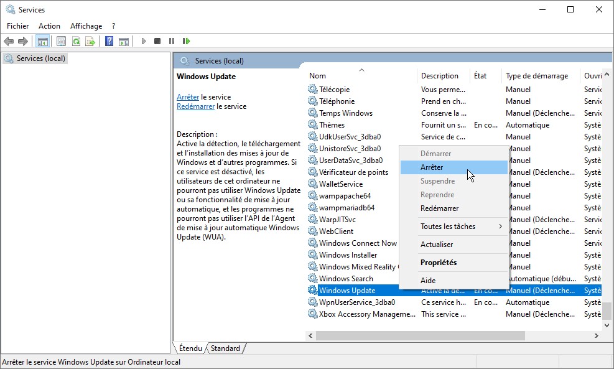This screenshot has height=369, width=614.
Task: Click the Properties toolbar icon
Action: (x=61, y=42)
